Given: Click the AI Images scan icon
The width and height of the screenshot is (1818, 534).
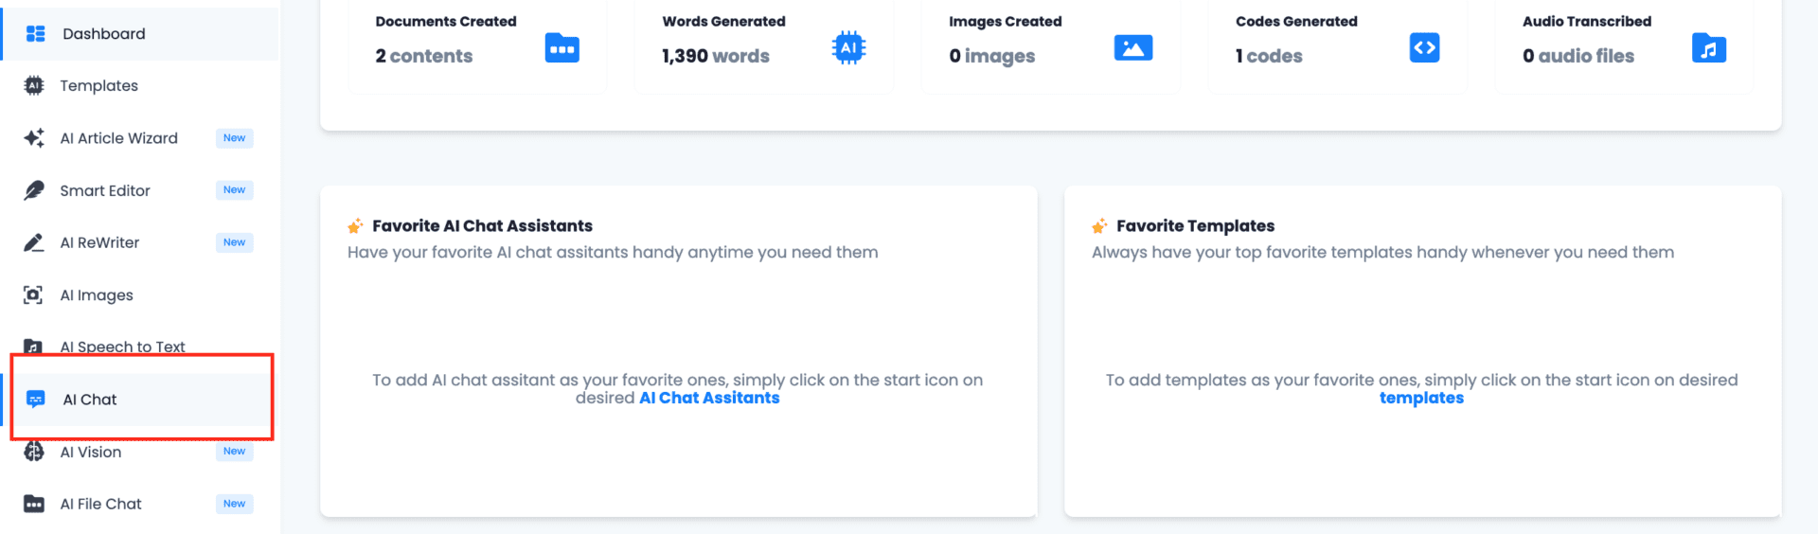Looking at the screenshot, I should pyautogui.click(x=33, y=295).
